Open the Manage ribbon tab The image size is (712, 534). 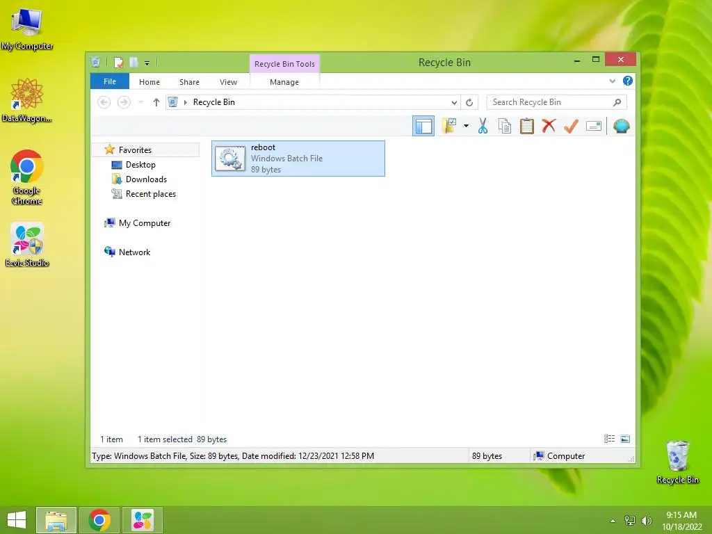point(284,82)
